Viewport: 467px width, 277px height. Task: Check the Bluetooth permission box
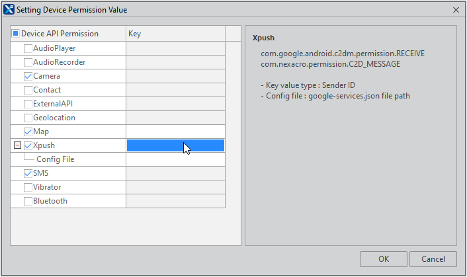click(x=28, y=201)
